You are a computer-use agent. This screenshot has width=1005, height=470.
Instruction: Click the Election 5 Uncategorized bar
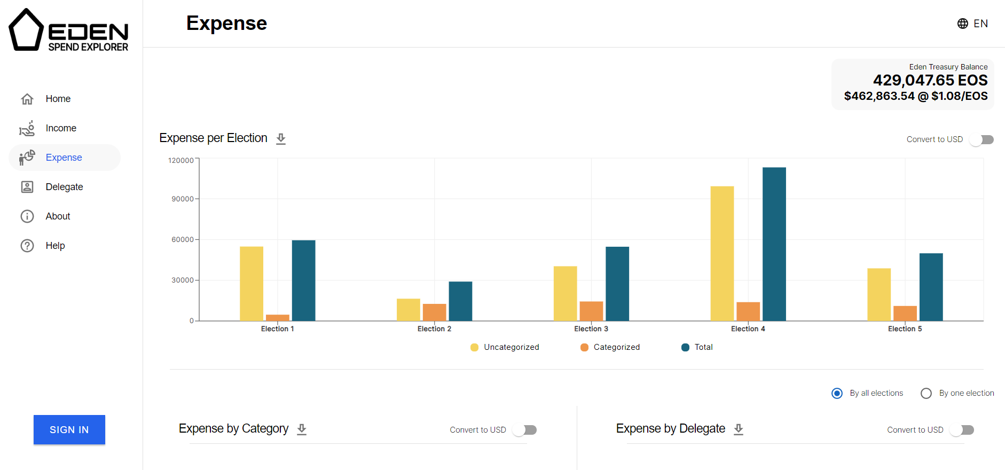(x=879, y=295)
